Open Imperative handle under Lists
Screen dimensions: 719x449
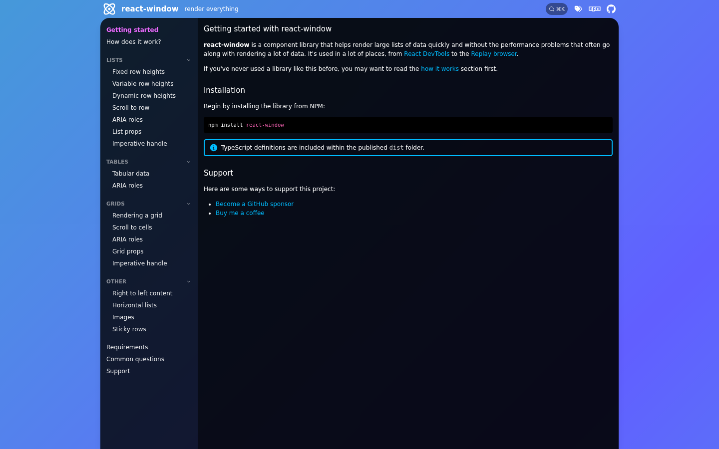coord(140,144)
